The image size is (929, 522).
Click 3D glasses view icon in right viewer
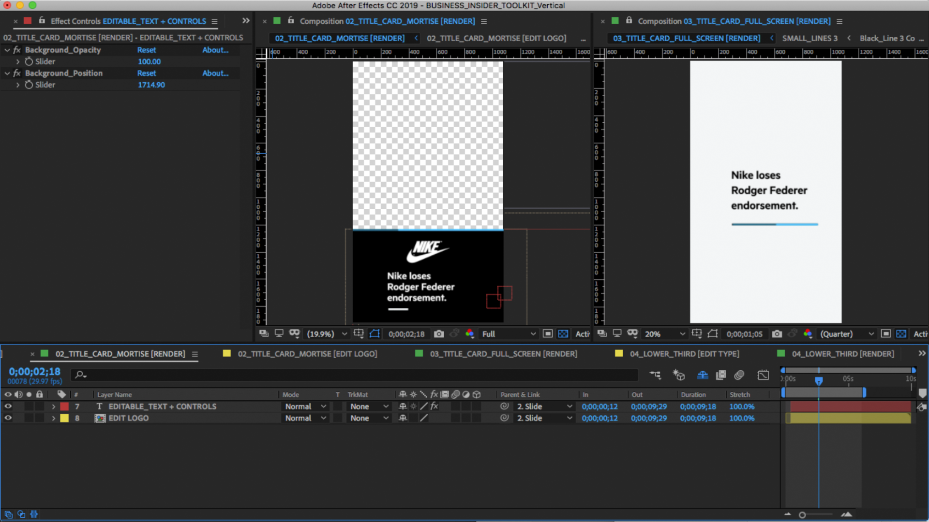coord(632,333)
